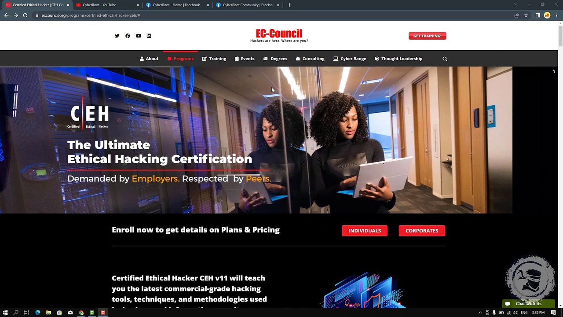
Task: Click the INDIVIDUALS button
Action: tap(365, 231)
